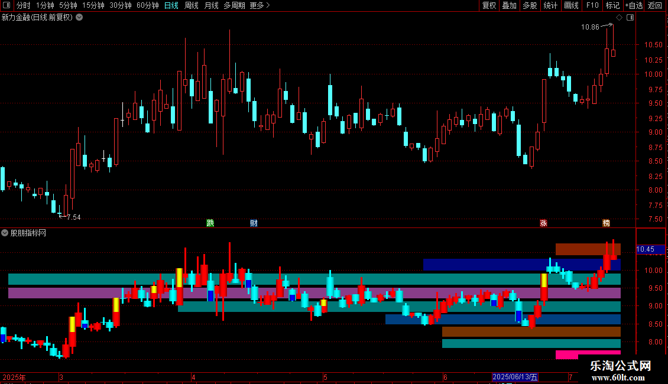Click the 涨 event marker

[543, 223]
